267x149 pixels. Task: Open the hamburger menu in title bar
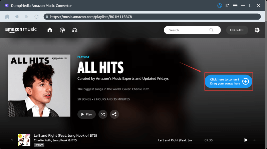pyautogui.click(x=235, y=6)
